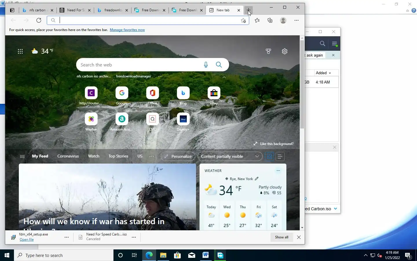Screen dimensions: 417x261
Task: Click the nfs carbon iso archive suggestion
Action: [94, 76]
